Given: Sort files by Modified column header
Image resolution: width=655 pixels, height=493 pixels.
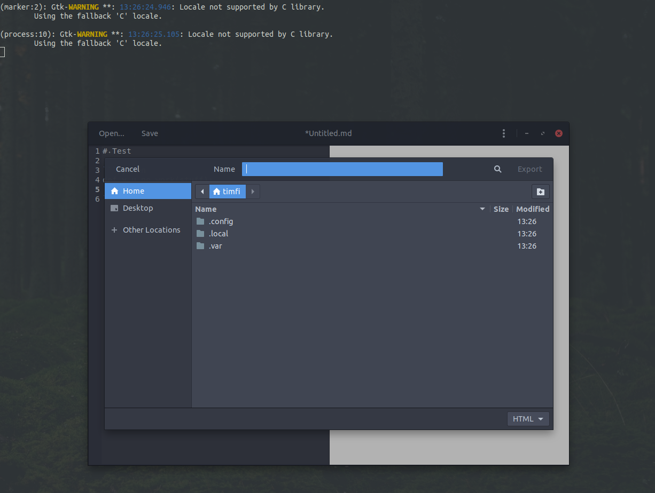Looking at the screenshot, I should pos(533,209).
